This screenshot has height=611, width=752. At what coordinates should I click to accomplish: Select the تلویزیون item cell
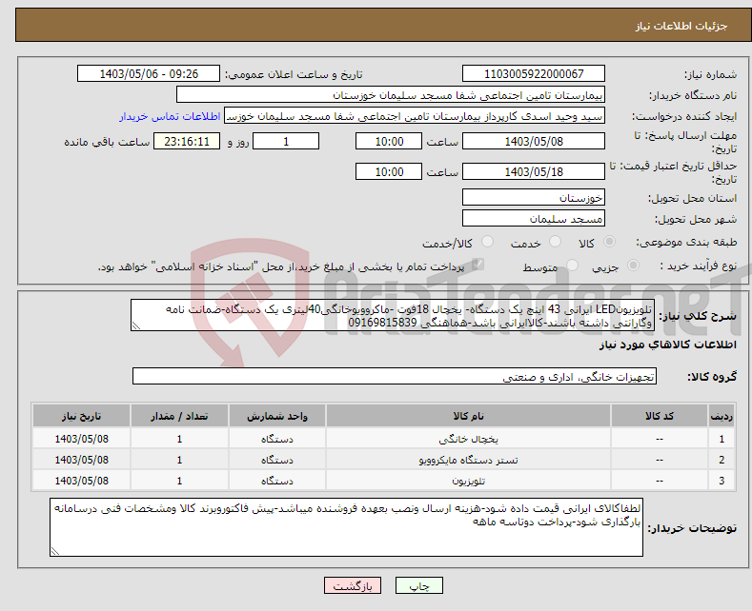[x=469, y=481]
